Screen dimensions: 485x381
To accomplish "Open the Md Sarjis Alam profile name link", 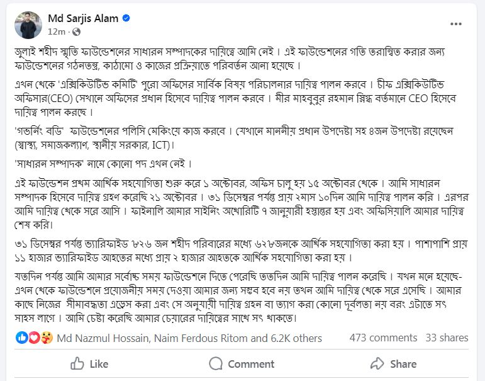I will [x=83, y=18].
